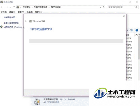140x106 pixels.
Task: Expand the address bar history dropdown
Action: coord(100,7)
